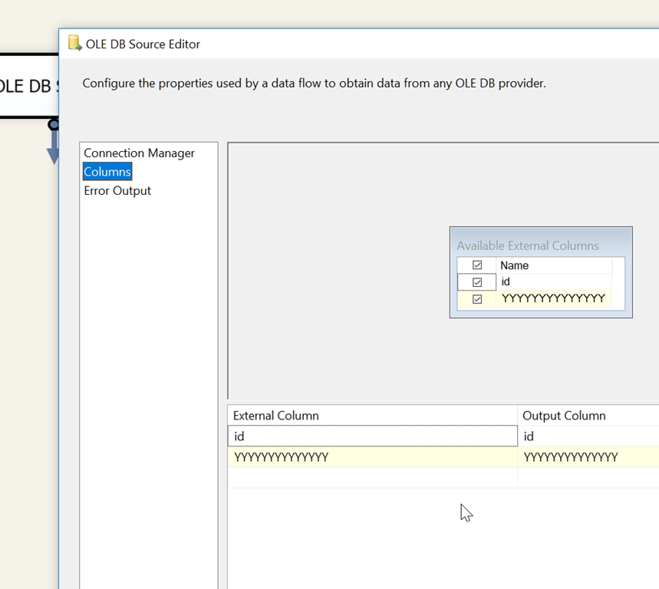
Task: Select the OLE DB Source component behind the dialog
Action: (28, 86)
